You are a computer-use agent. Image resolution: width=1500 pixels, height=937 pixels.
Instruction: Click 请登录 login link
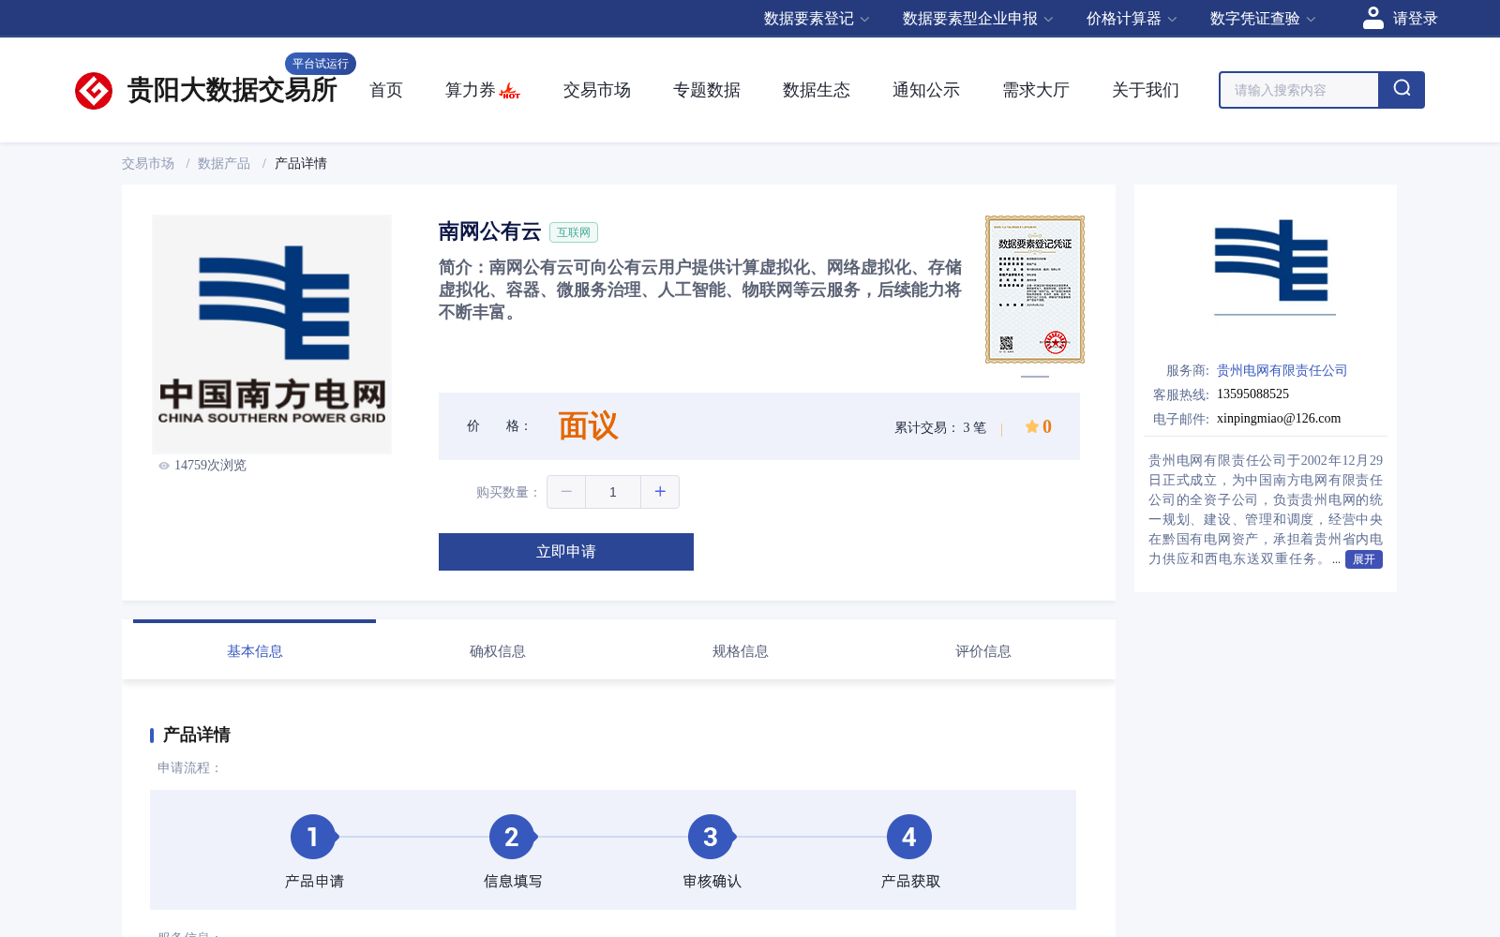[1415, 19]
